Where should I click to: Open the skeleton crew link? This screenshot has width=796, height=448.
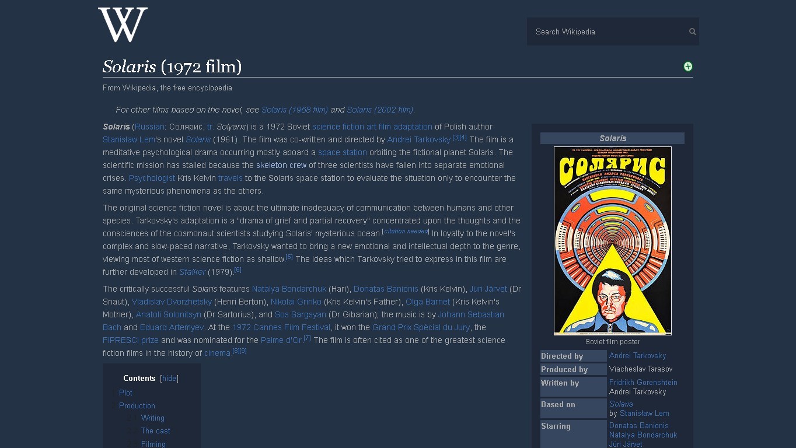tap(281, 165)
